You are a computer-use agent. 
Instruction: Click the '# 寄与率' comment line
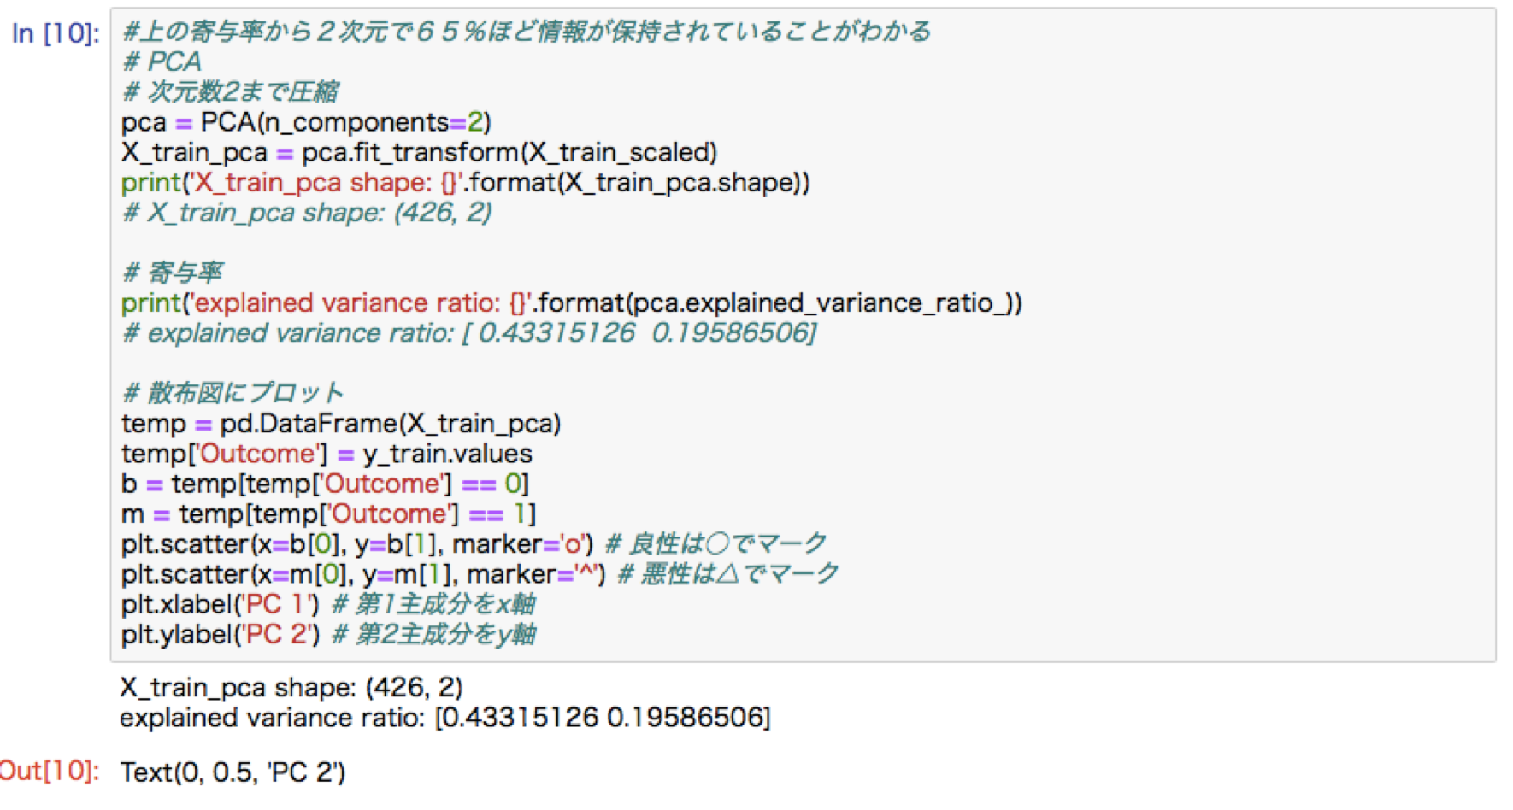[x=173, y=273]
